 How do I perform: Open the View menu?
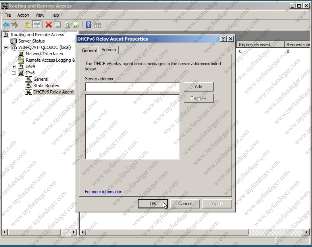tap(40, 15)
